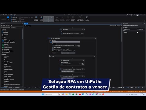Stop the debug run with Parar

click(8, 18)
